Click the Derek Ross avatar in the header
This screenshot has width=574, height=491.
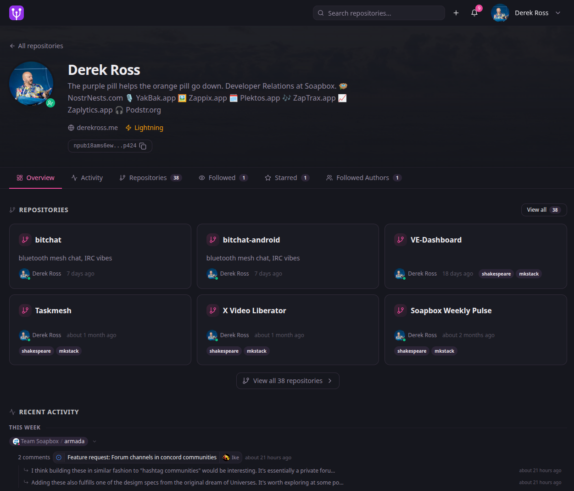coord(500,13)
